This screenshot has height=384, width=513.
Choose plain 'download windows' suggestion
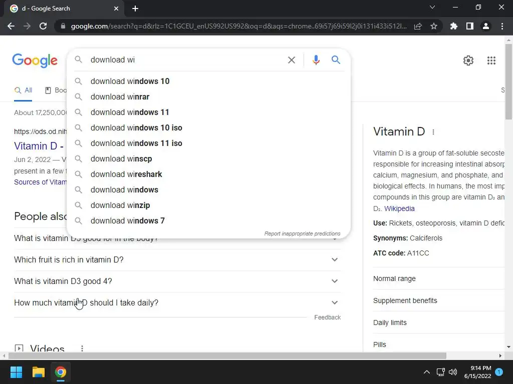(x=208, y=189)
